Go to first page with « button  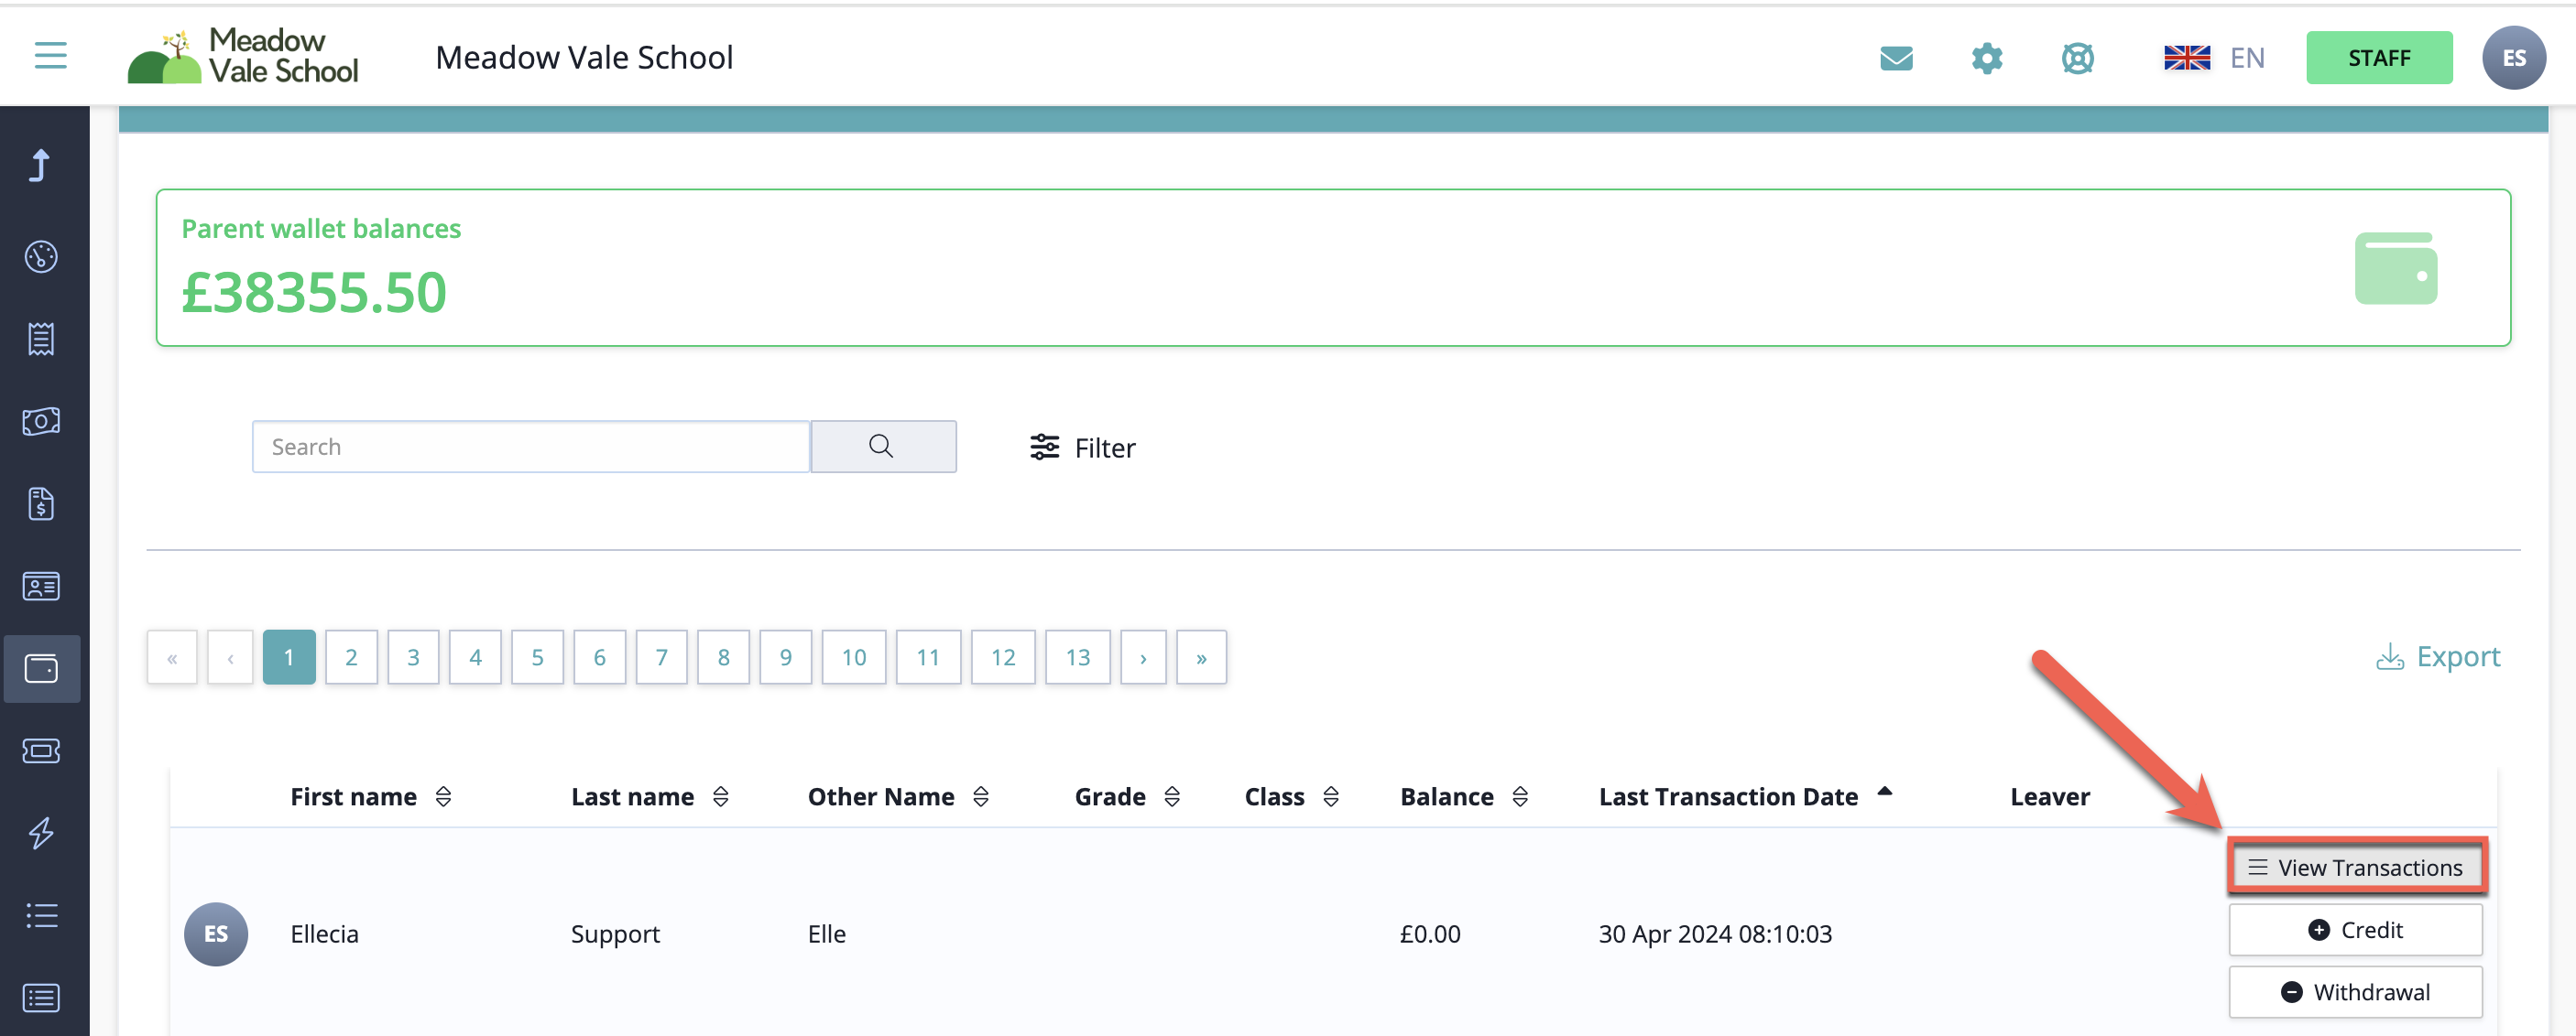(x=172, y=657)
